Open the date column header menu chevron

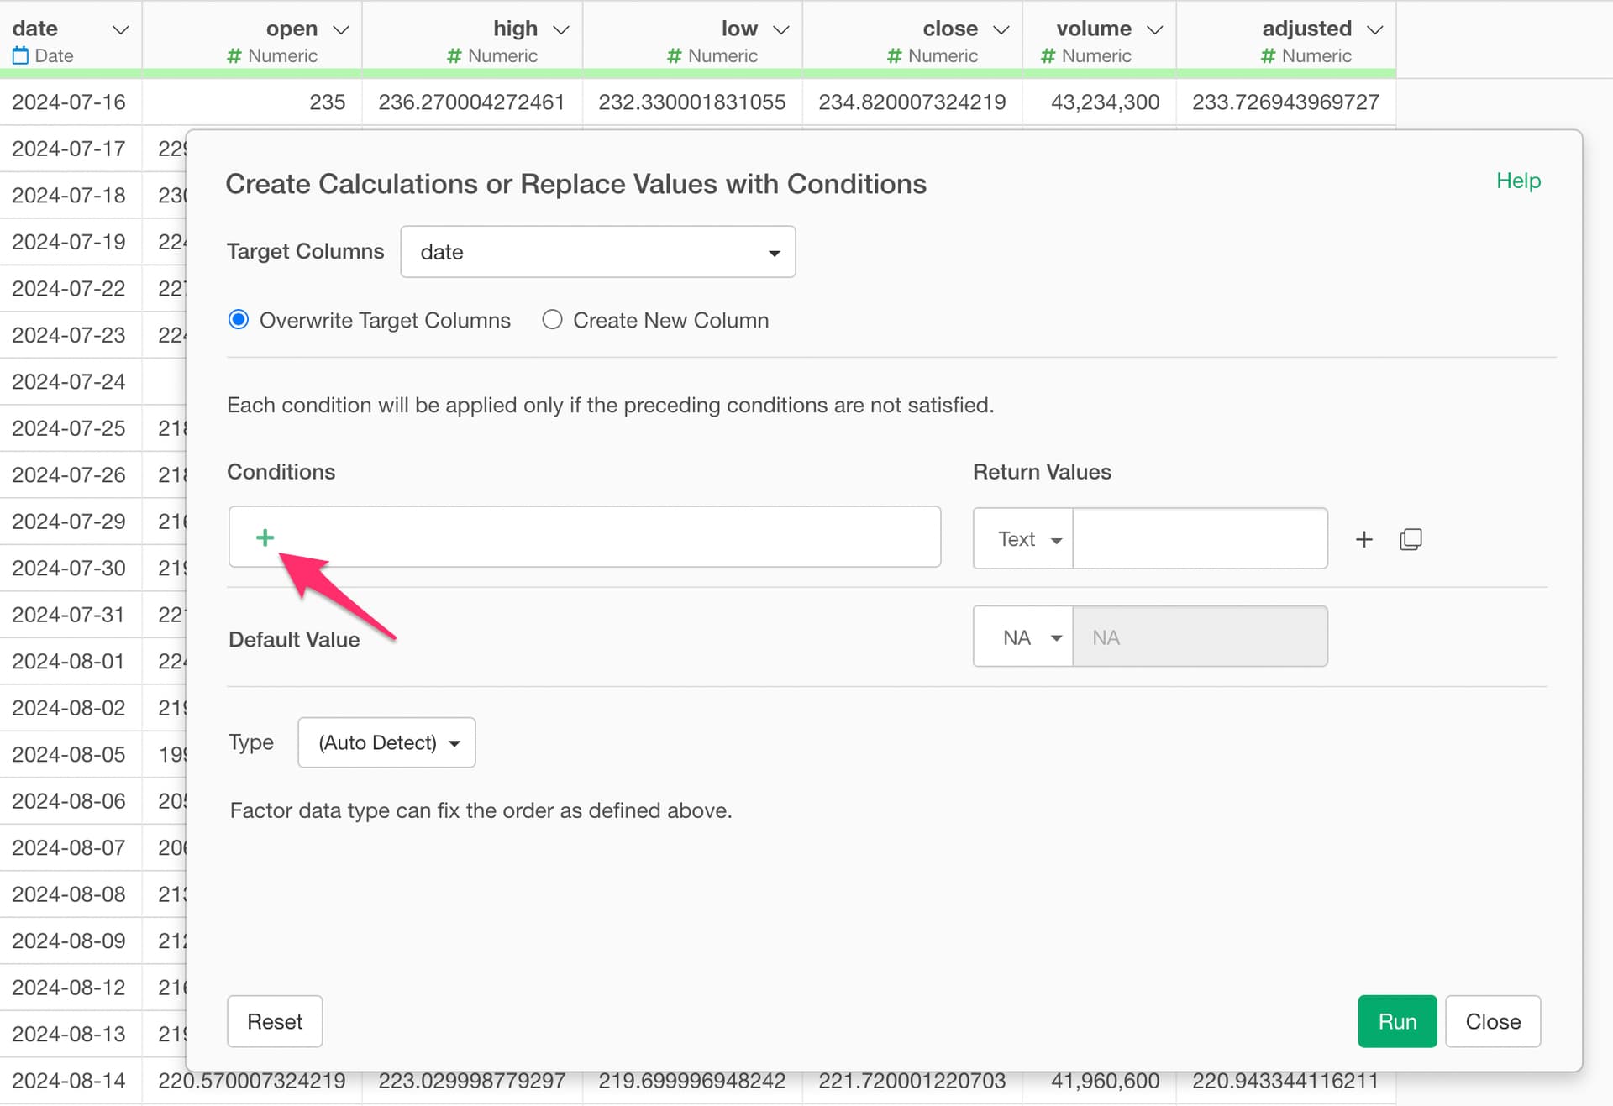click(x=120, y=29)
